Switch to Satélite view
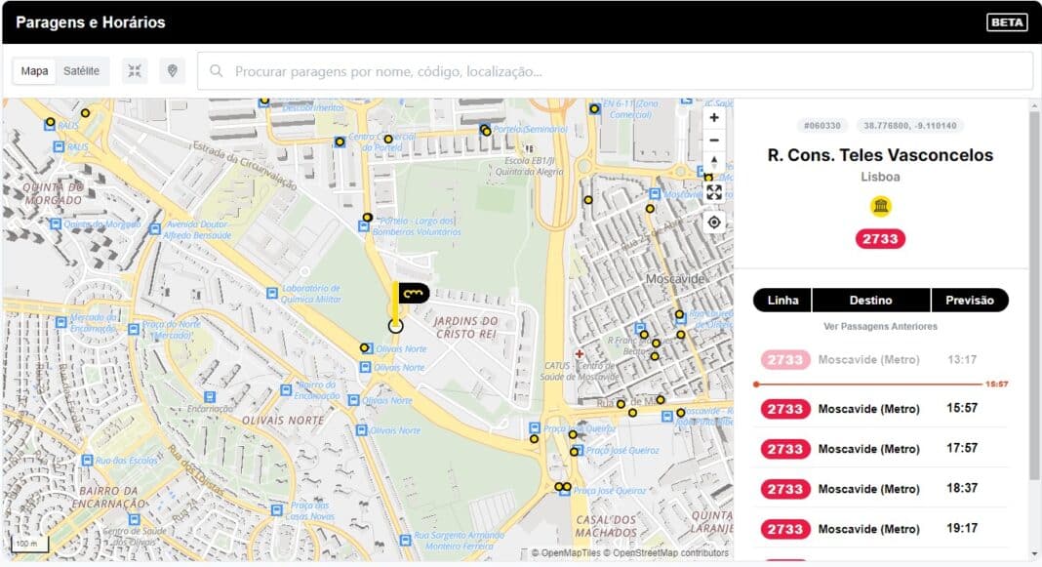The height and width of the screenshot is (567, 1042). click(81, 71)
